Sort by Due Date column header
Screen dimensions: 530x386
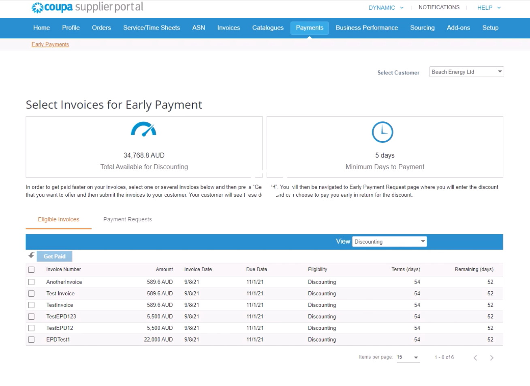pyautogui.click(x=256, y=269)
